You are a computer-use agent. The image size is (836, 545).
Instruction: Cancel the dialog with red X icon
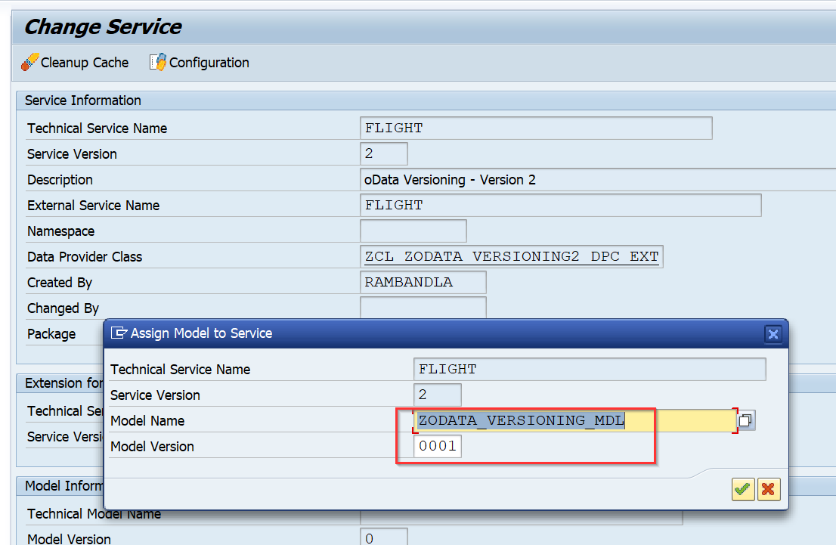point(769,489)
